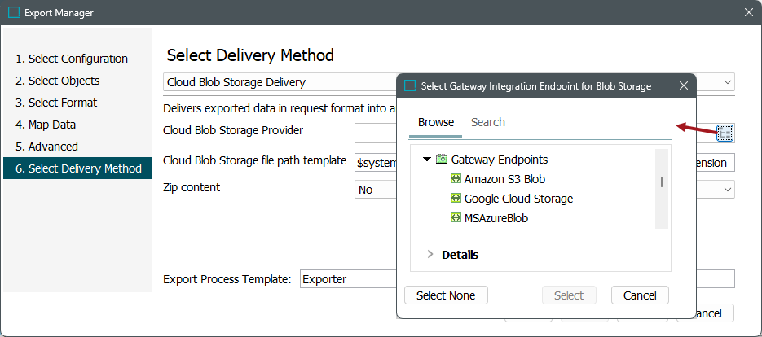Switch to the Browse tab
Viewport: 762px width, 337px height.
pos(436,122)
